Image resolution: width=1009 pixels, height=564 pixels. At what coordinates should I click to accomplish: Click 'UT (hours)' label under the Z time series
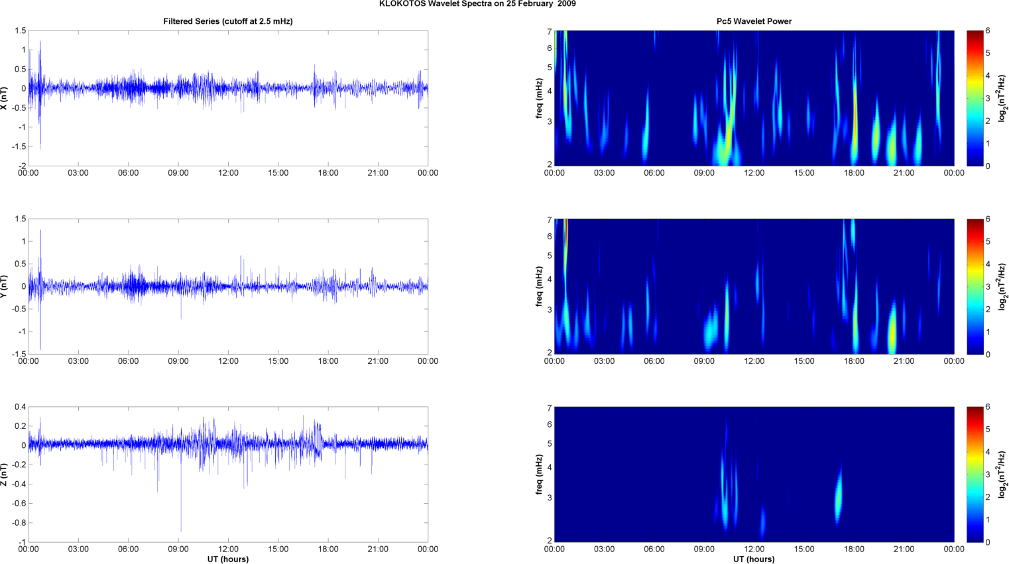(x=228, y=559)
